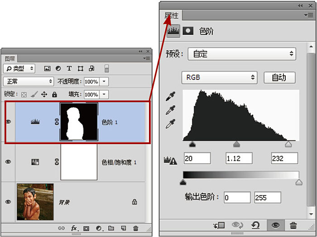The image size is (317, 237).
Task: Select the black point eyedropper tool
Action: 172,97
